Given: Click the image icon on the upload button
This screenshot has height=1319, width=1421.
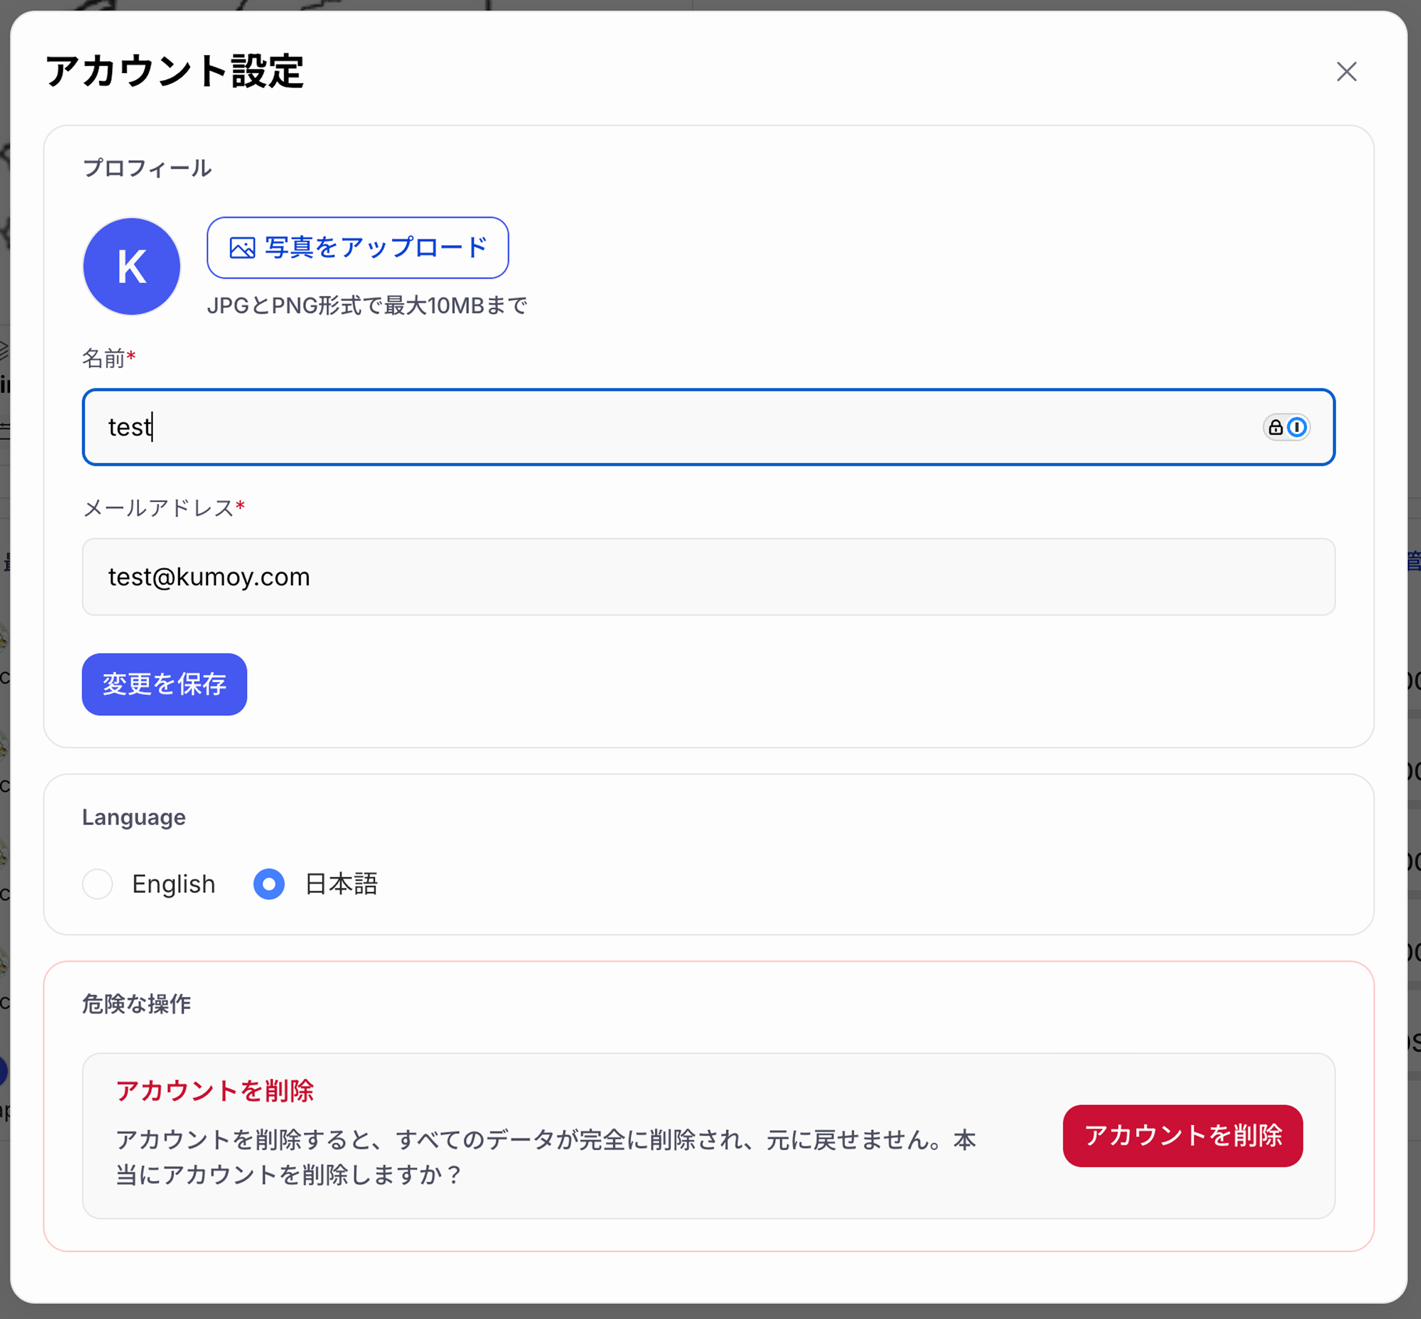Looking at the screenshot, I should point(242,247).
